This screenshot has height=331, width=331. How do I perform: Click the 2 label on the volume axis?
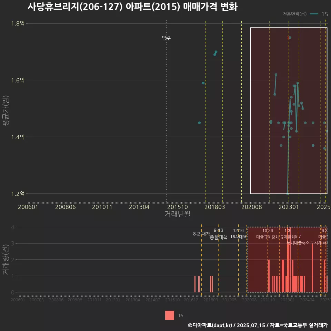13,260
